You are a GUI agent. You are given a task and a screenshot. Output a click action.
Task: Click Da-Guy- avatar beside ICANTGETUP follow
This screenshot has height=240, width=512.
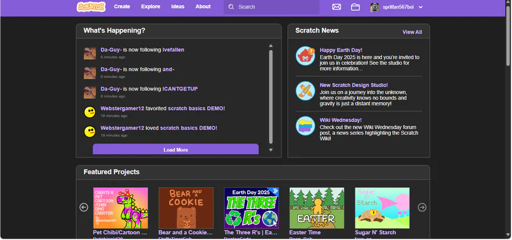[x=90, y=92]
